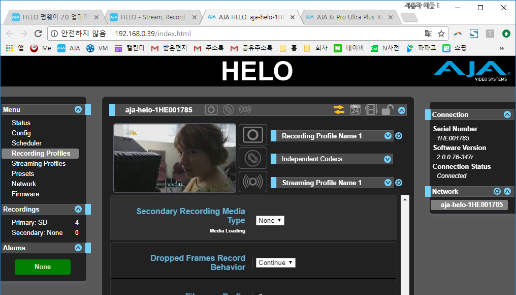This screenshot has width=516, height=295.
Task: Open Recording Profile settings gear
Action: 399,136
